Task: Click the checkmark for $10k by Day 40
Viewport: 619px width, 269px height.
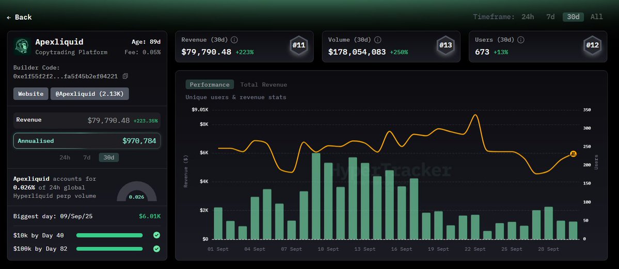Action: pyautogui.click(x=157, y=235)
